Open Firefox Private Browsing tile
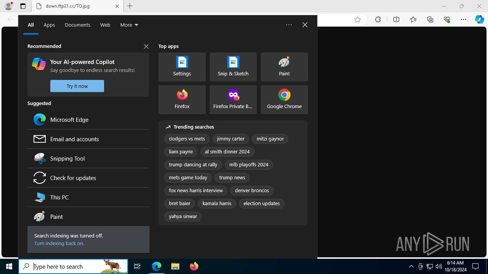The image size is (488, 274). 233,100
